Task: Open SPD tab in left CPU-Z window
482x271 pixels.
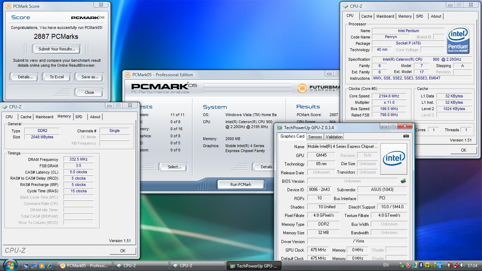Action: [79, 117]
